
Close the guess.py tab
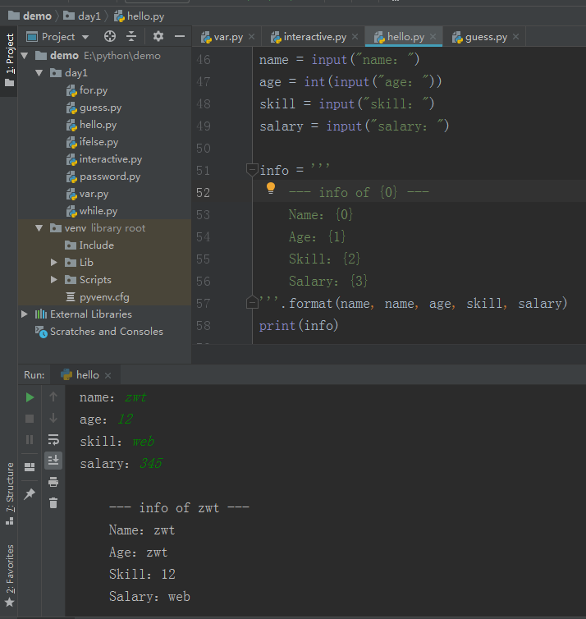[515, 37]
